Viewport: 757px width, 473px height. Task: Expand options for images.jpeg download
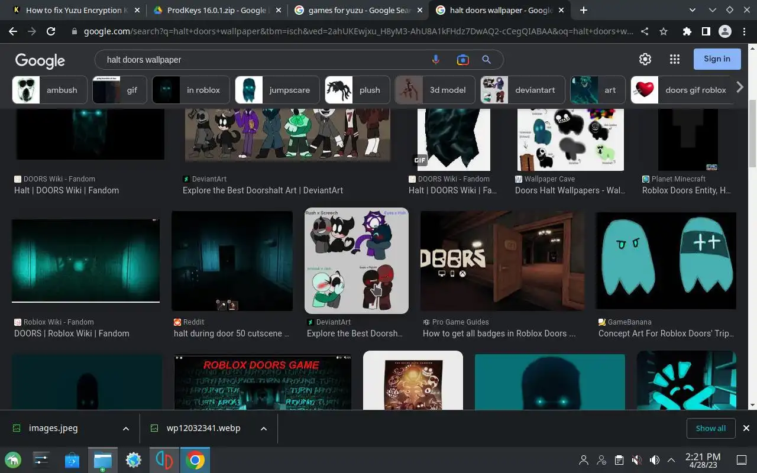[x=126, y=429]
